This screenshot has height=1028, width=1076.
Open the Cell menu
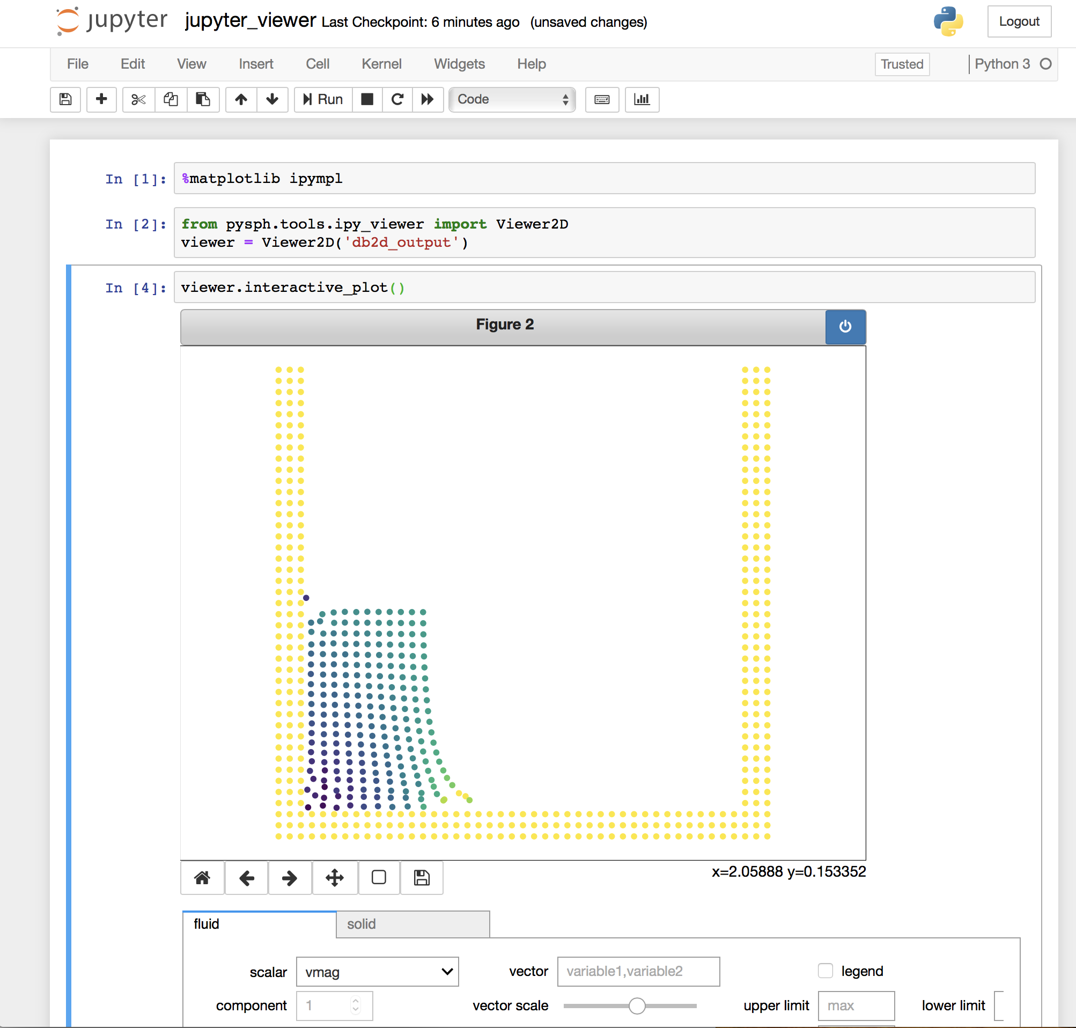[318, 64]
